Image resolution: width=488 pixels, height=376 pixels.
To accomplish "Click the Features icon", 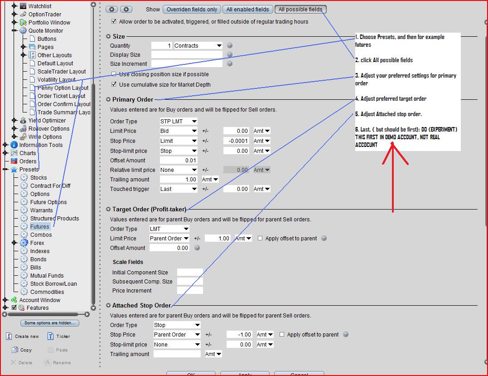I will [21, 308].
